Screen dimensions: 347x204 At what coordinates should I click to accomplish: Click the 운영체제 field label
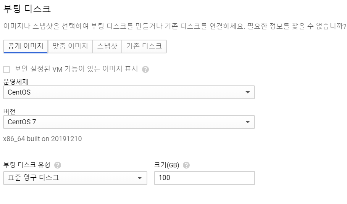coord(17,81)
